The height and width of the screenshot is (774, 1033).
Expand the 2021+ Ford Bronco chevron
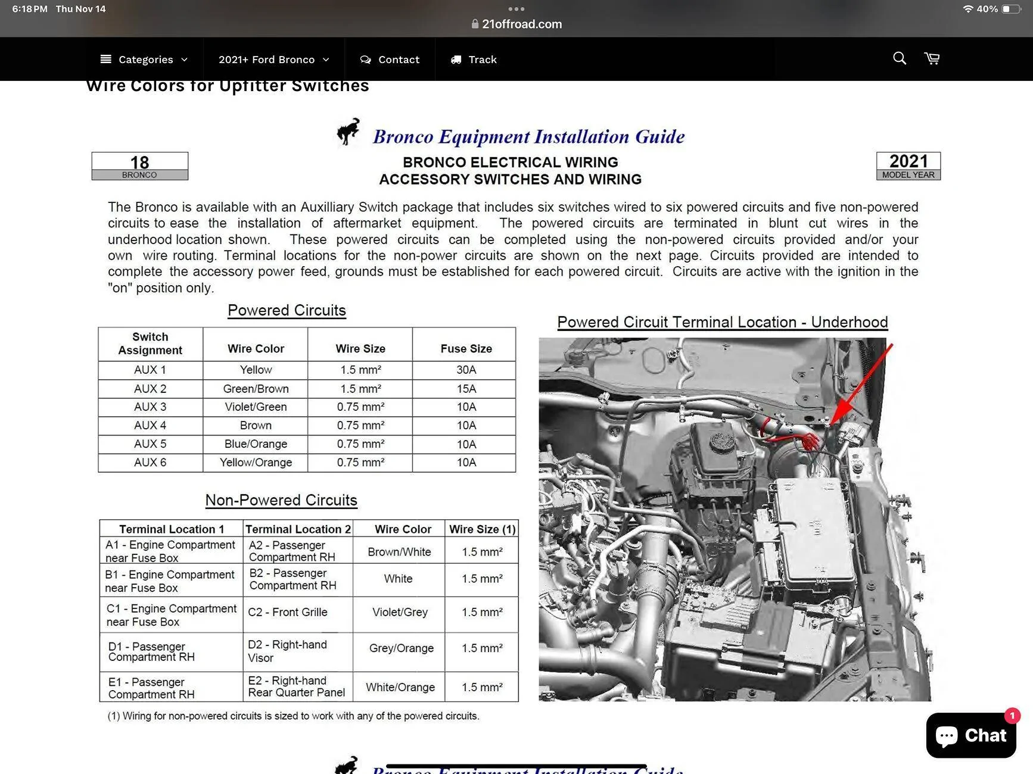326,60
